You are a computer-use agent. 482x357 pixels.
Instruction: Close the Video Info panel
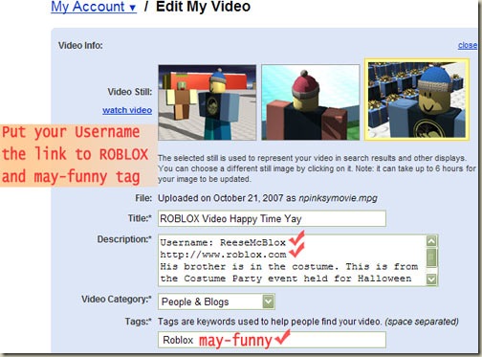tap(468, 45)
